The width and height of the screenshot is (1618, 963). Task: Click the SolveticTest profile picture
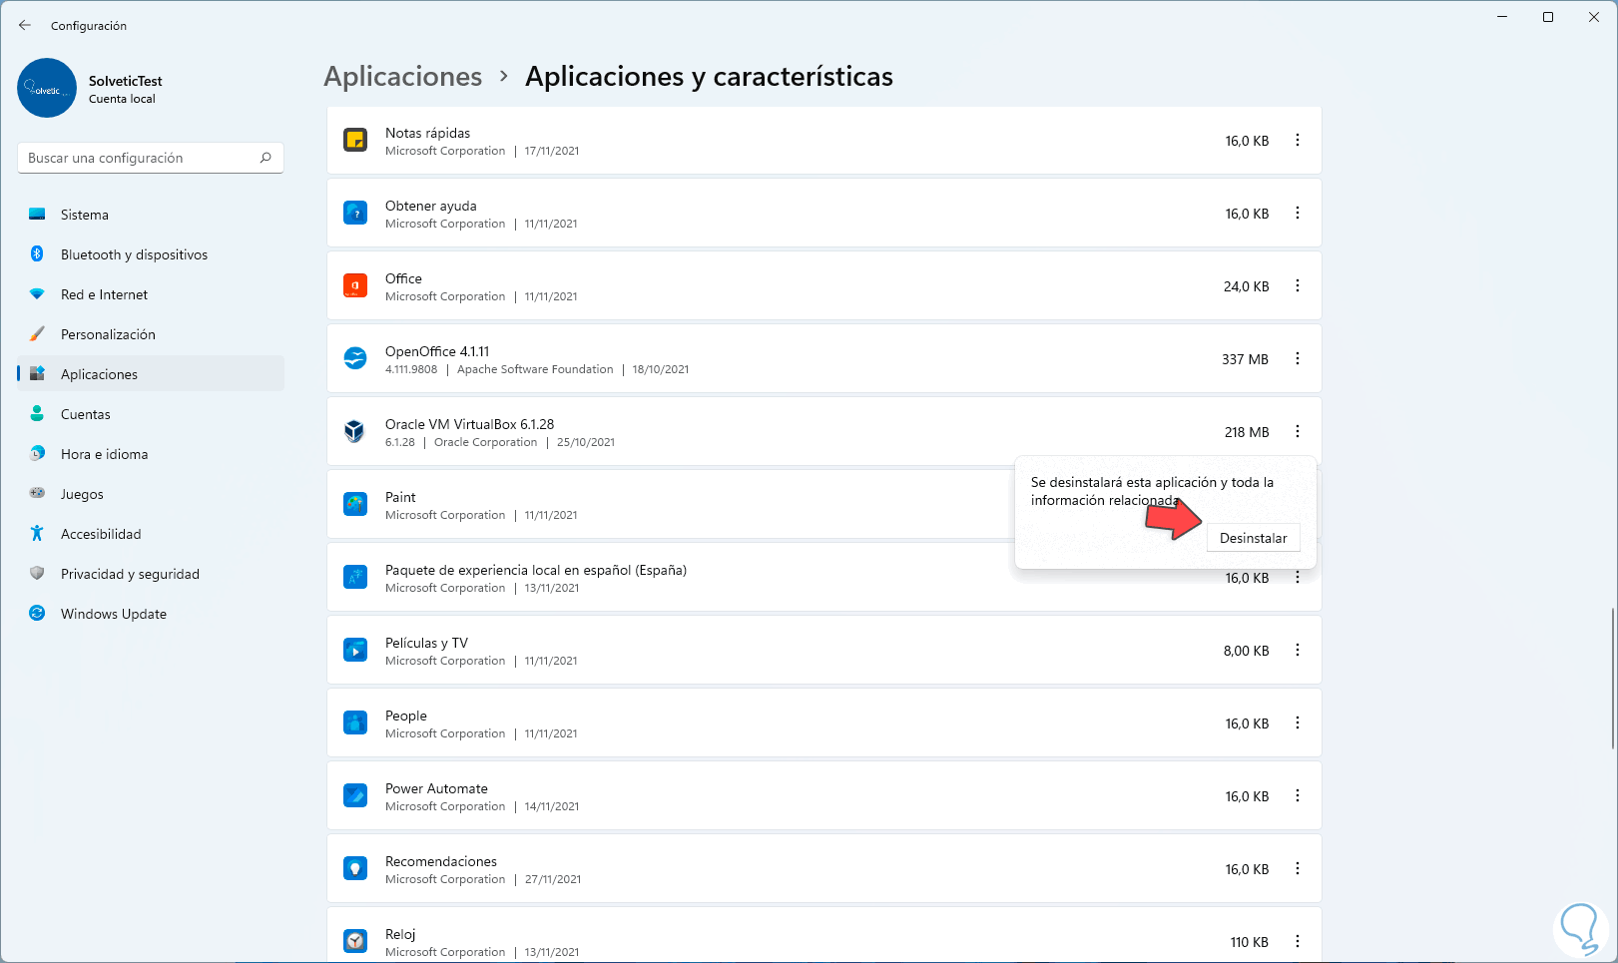click(x=47, y=88)
